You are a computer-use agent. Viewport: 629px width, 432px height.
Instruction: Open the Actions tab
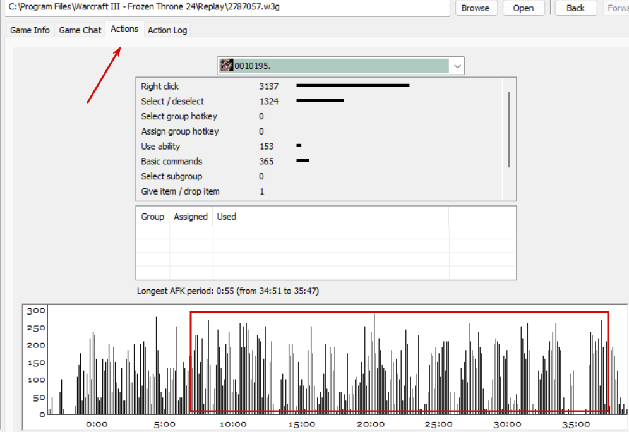(x=124, y=29)
